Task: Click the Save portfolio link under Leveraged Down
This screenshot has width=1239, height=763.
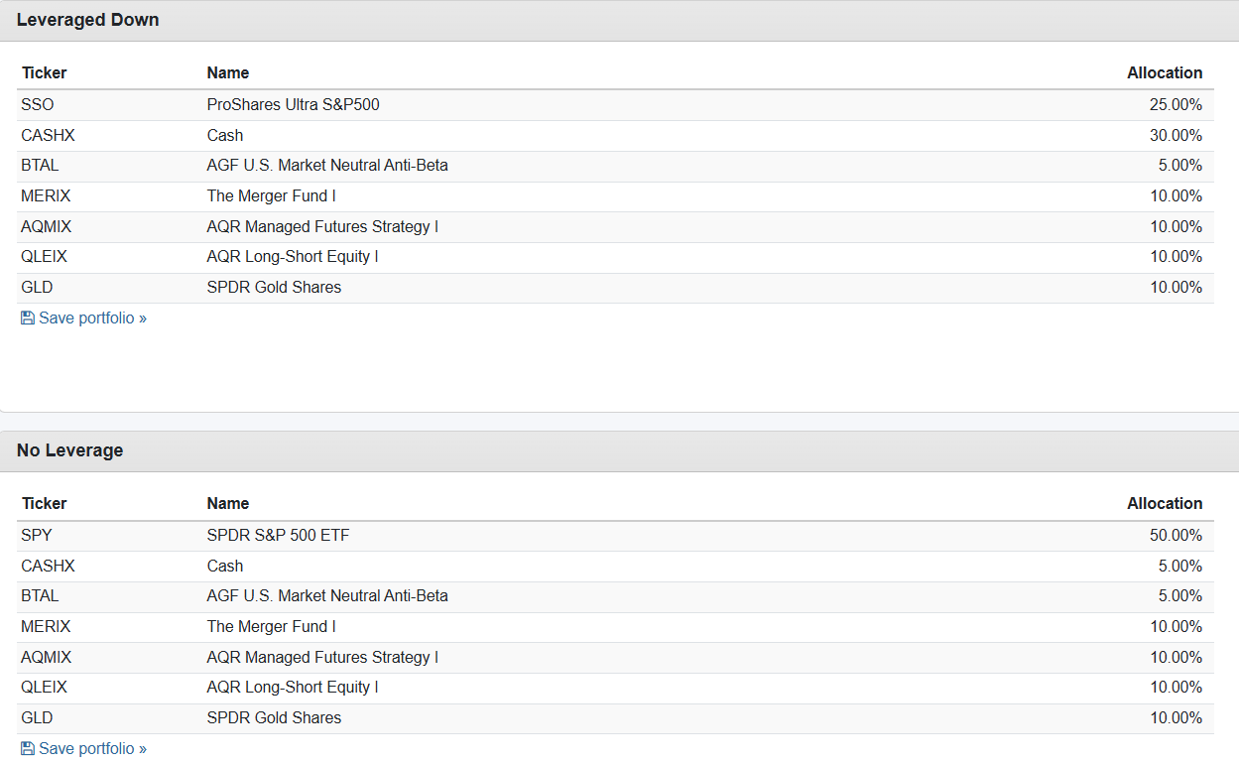Action: pyautogui.click(x=83, y=318)
